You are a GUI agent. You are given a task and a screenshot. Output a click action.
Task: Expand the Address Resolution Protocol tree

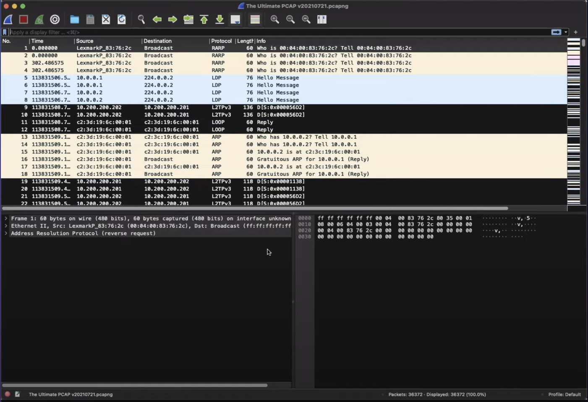click(x=6, y=233)
